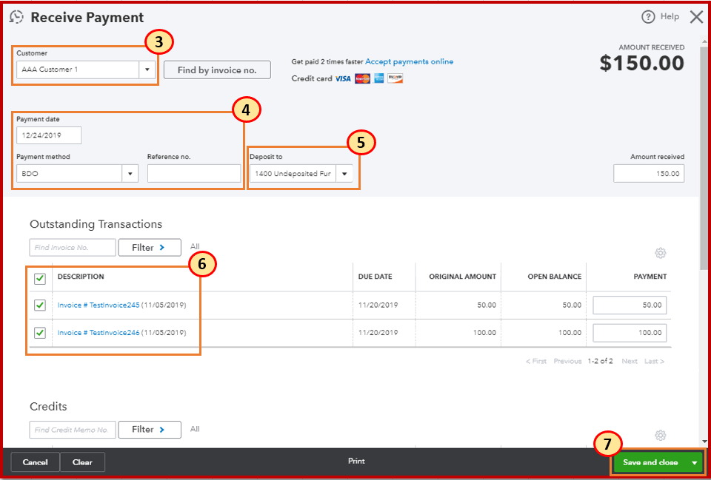Click the American Express logo
711x480 pixels.
pos(378,79)
